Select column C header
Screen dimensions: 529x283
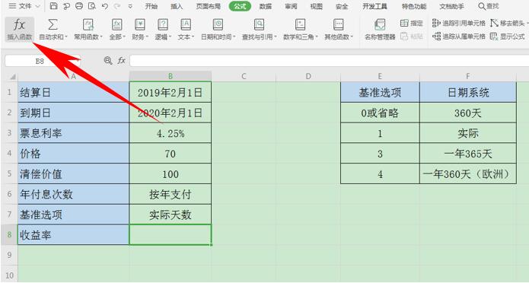click(244, 77)
